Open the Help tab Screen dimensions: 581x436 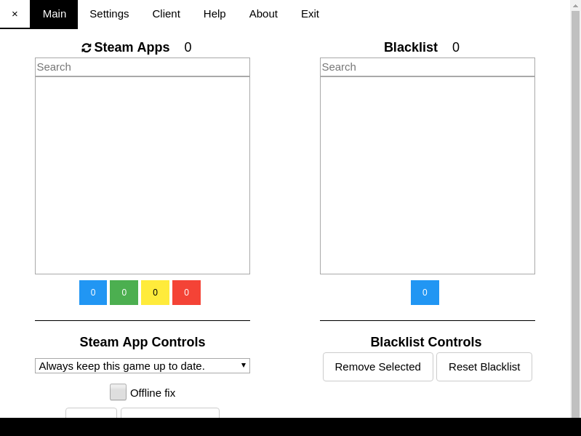215,14
